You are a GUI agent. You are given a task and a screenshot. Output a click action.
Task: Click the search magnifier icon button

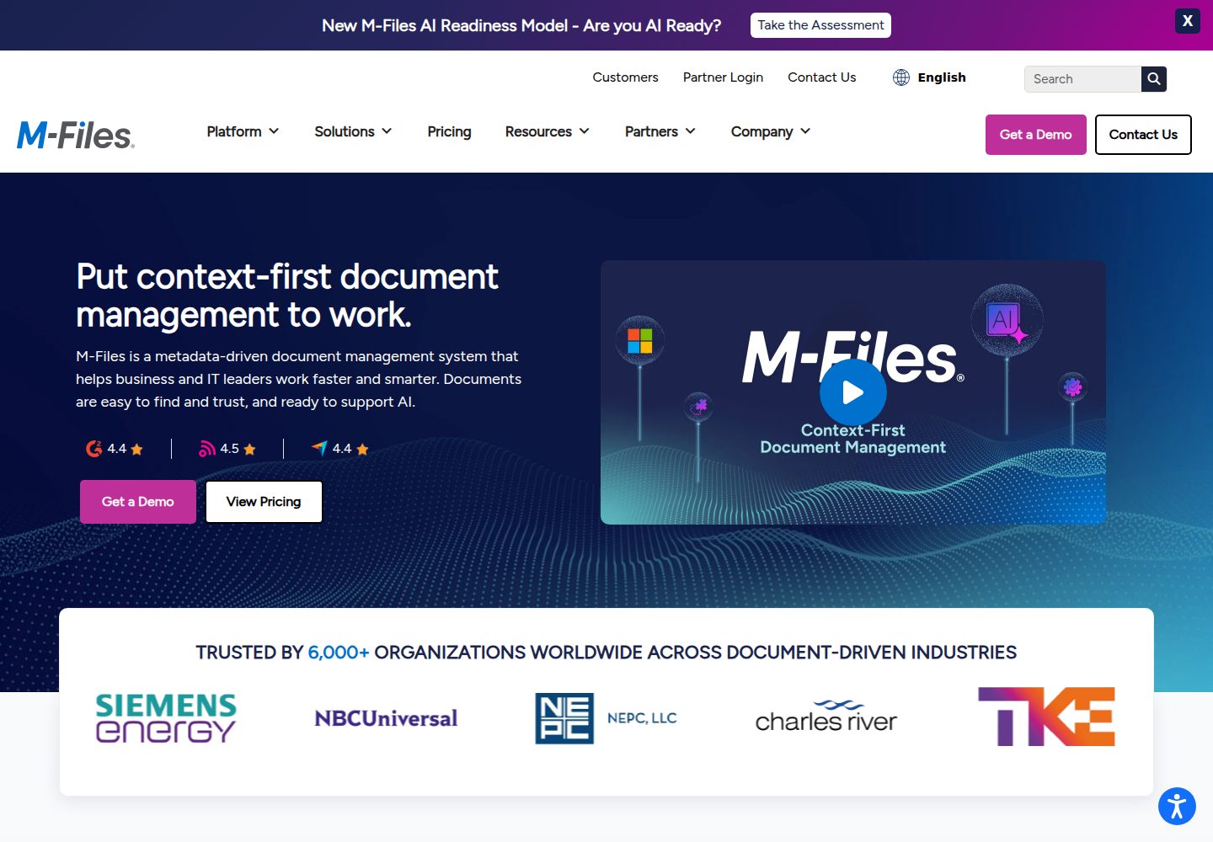pos(1154,78)
